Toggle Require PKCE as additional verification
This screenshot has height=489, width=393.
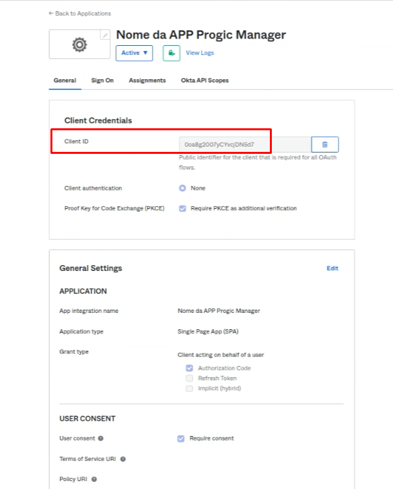pyautogui.click(x=183, y=208)
